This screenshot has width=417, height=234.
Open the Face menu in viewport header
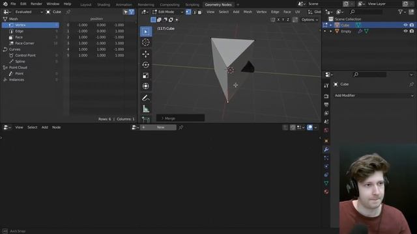point(287,12)
